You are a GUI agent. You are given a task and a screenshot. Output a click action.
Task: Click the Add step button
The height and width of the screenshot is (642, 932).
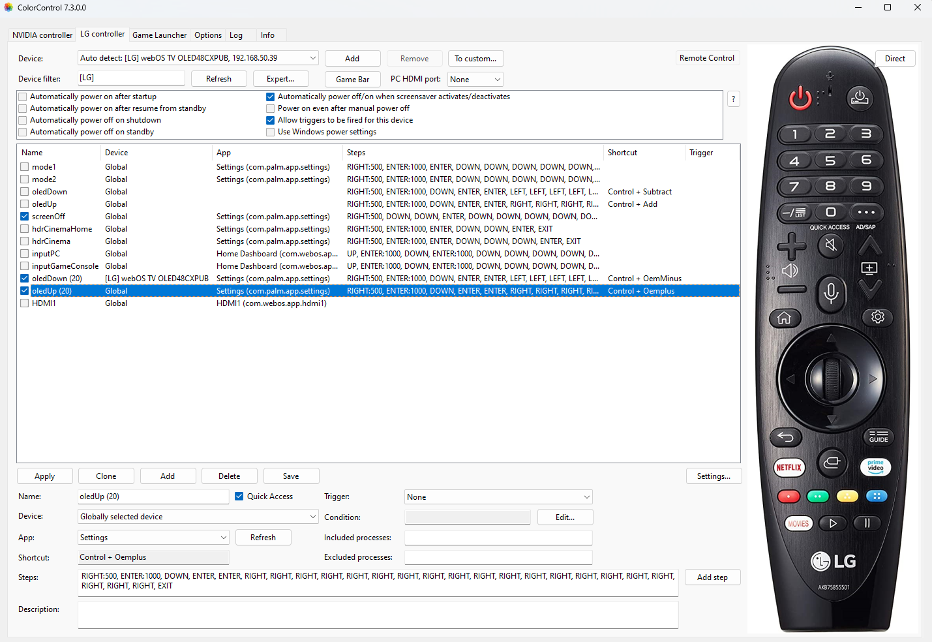(x=712, y=577)
